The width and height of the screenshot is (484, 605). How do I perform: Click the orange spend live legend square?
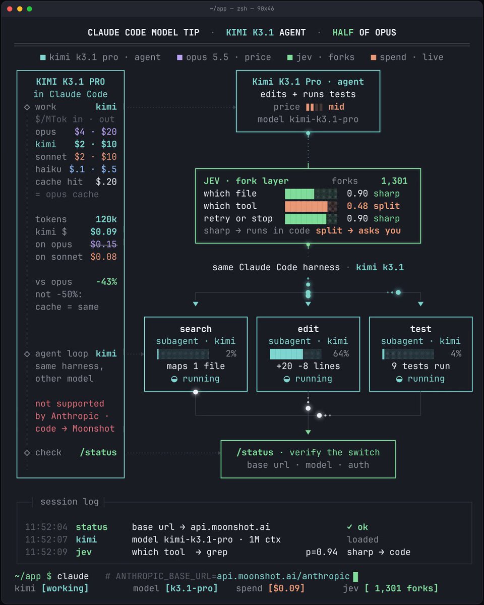coord(373,57)
